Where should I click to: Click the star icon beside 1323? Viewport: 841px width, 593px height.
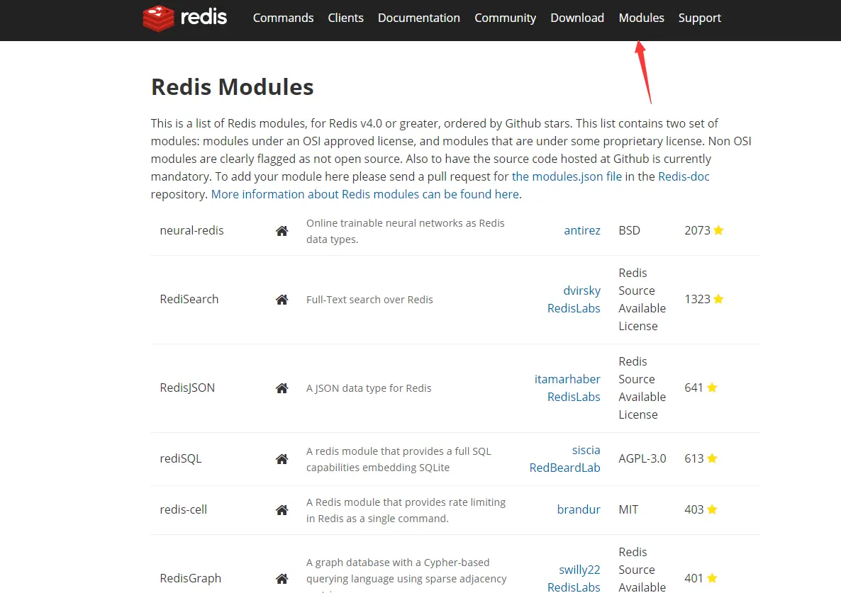(719, 298)
